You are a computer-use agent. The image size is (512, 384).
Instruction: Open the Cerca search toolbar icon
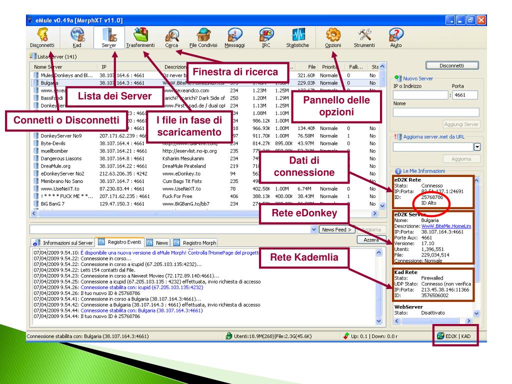pyautogui.click(x=172, y=34)
